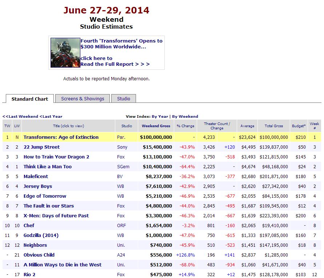Sort by the Studio column header

click(127, 126)
